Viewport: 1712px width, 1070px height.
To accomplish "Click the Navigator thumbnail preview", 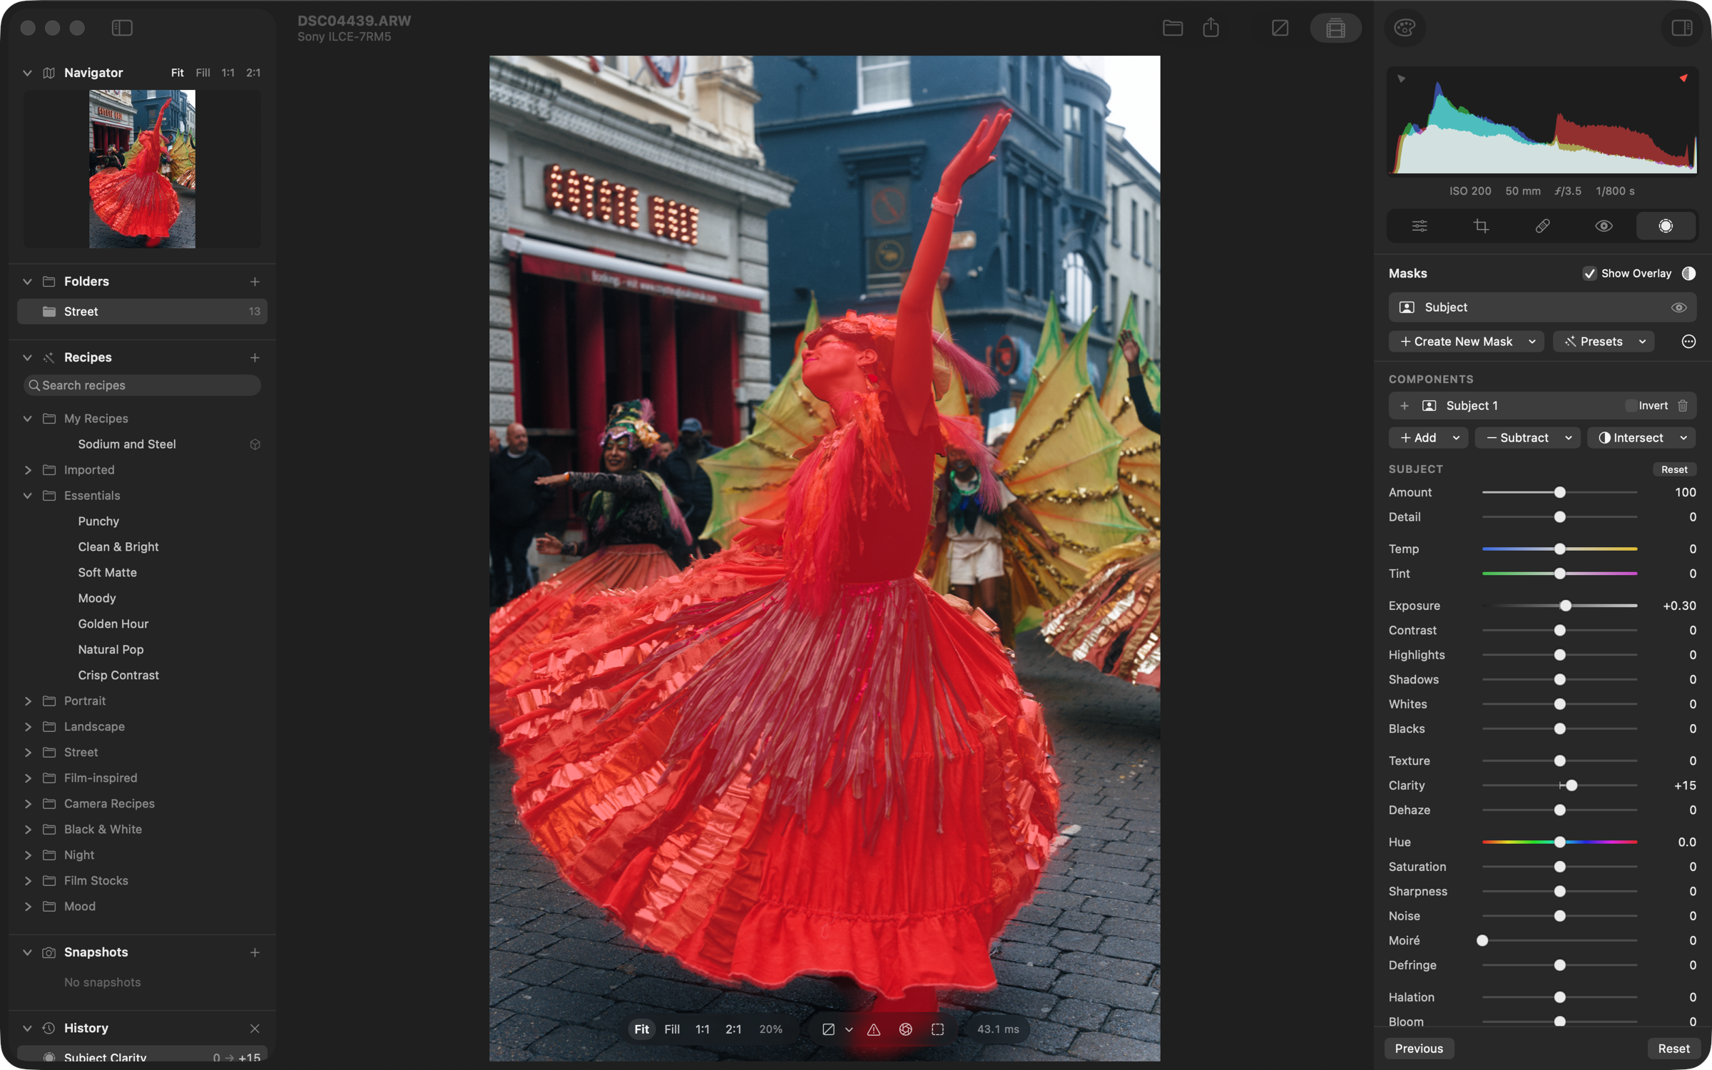I will tap(142, 169).
